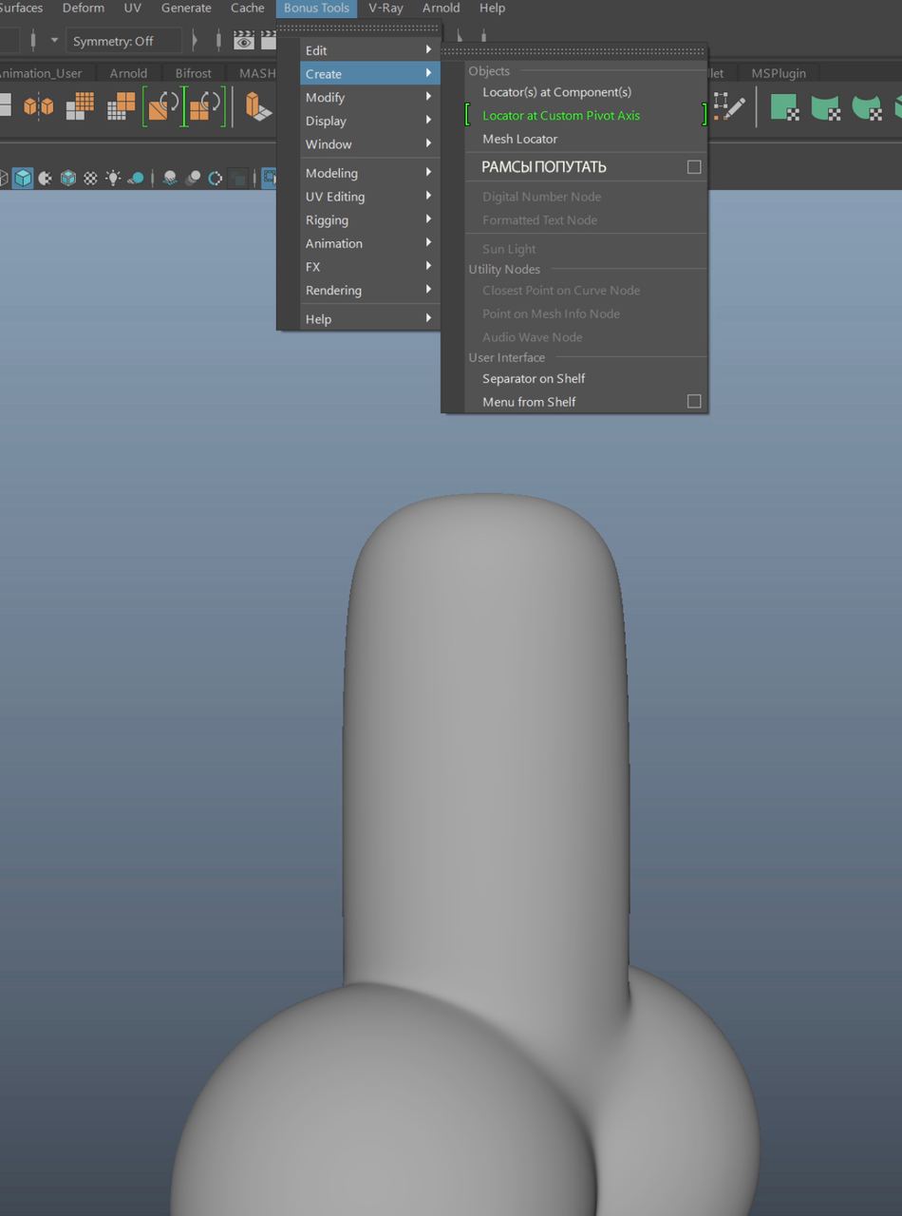Click the green-bracketed four orange squares rotate icon
Viewport: 902px width, 1216px height.
[205, 106]
